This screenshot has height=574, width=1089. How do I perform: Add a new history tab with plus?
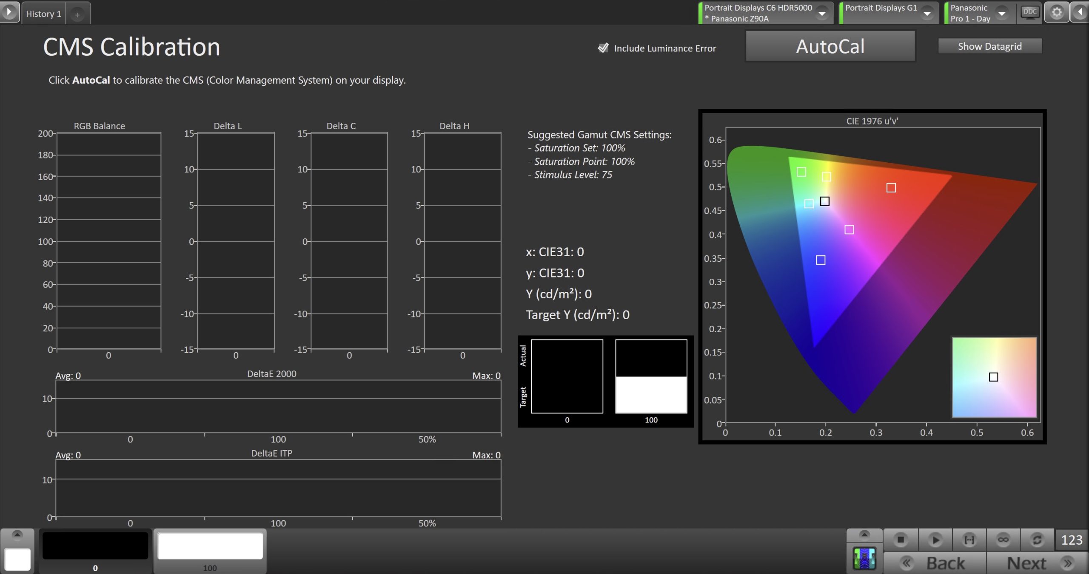click(x=77, y=15)
